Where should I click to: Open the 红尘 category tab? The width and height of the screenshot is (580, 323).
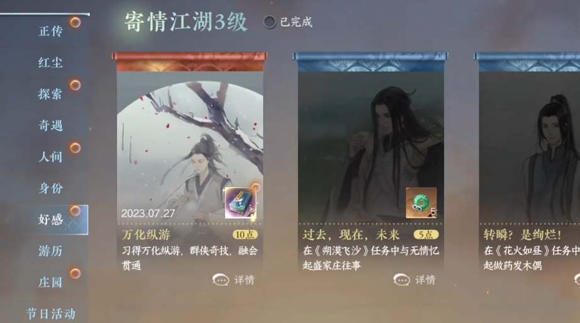tap(51, 62)
